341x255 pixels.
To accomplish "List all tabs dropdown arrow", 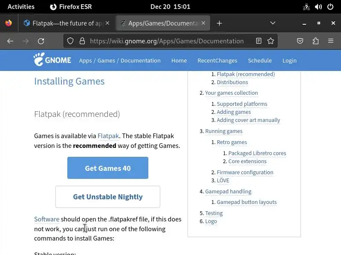I will [x=273, y=23].
